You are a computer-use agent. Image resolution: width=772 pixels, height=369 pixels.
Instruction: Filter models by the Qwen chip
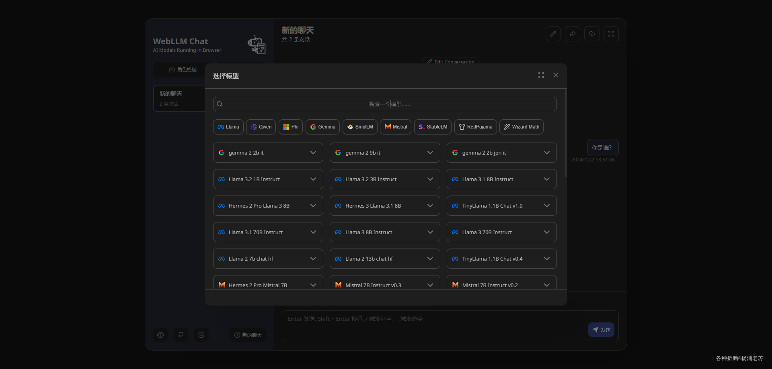[x=261, y=127]
